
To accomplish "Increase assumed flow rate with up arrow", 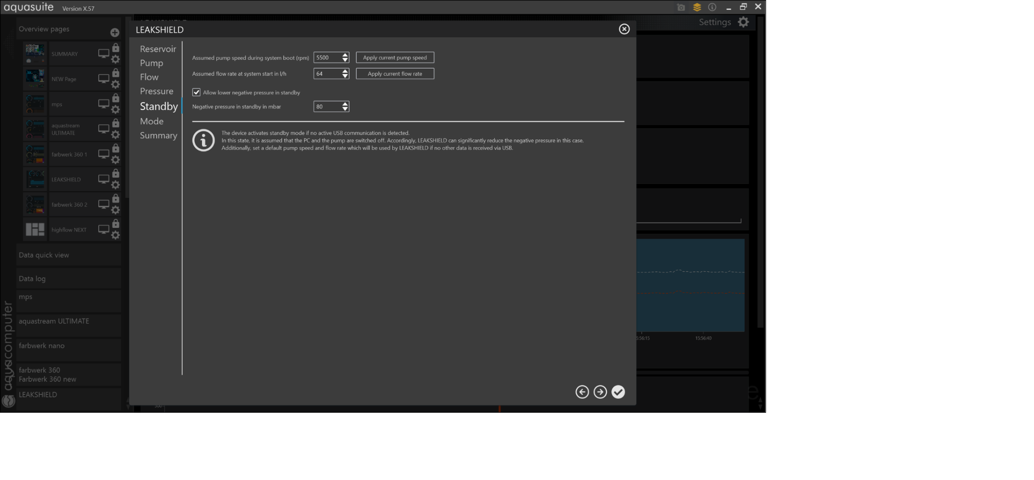I will click(x=345, y=71).
